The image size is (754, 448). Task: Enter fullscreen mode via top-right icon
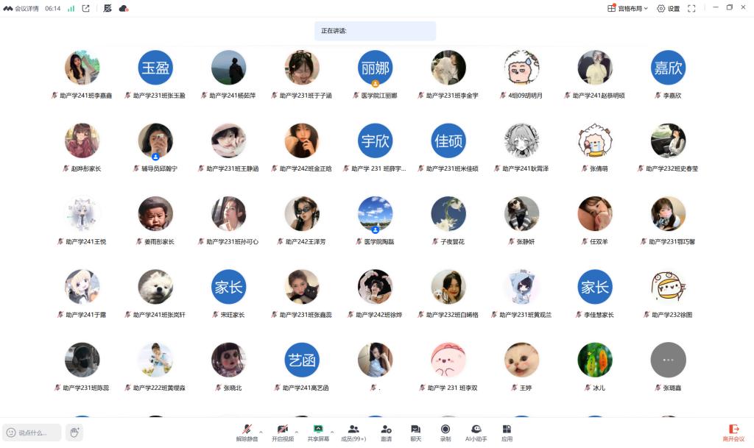(x=691, y=9)
